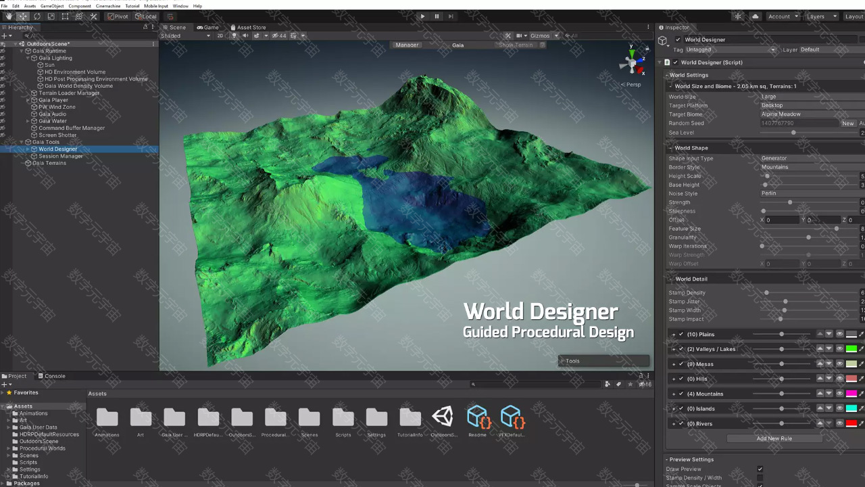Open the GameObject menu
Image resolution: width=865 pixels, height=487 pixels.
(x=52, y=6)
